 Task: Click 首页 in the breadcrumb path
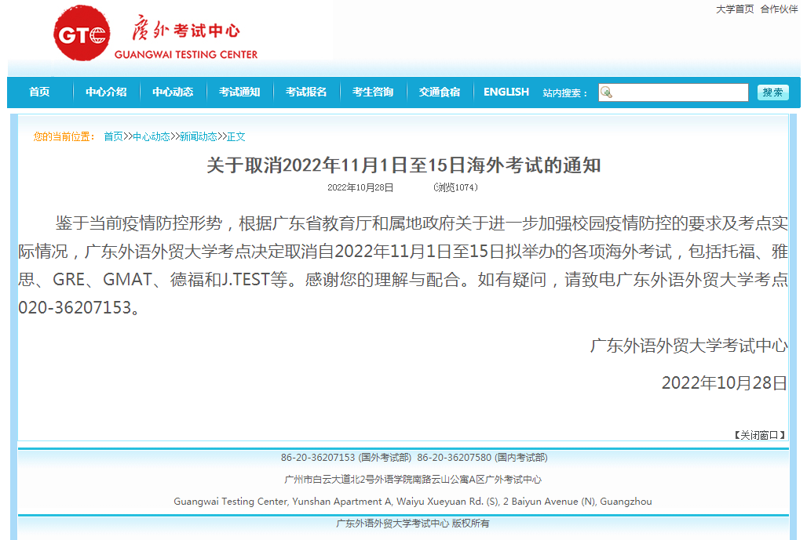coord(113,136)
